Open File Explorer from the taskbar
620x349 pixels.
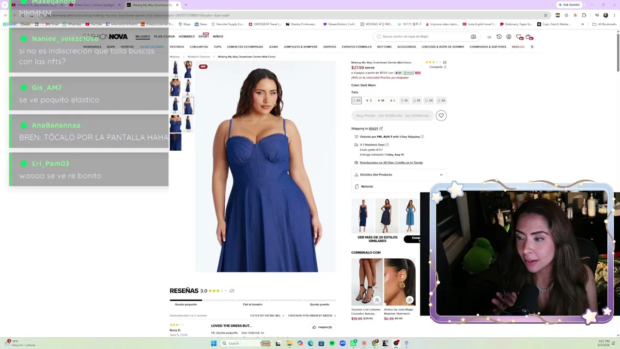289,343
